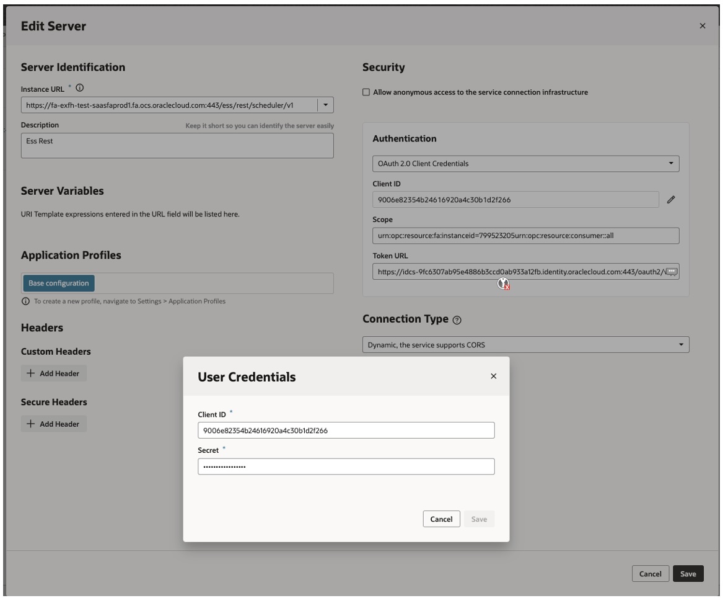Image resolution: width=723 pixels, height=598 pixels.
Task: Click Cancel in User Credentials dialog
Action: pos(441,519)
